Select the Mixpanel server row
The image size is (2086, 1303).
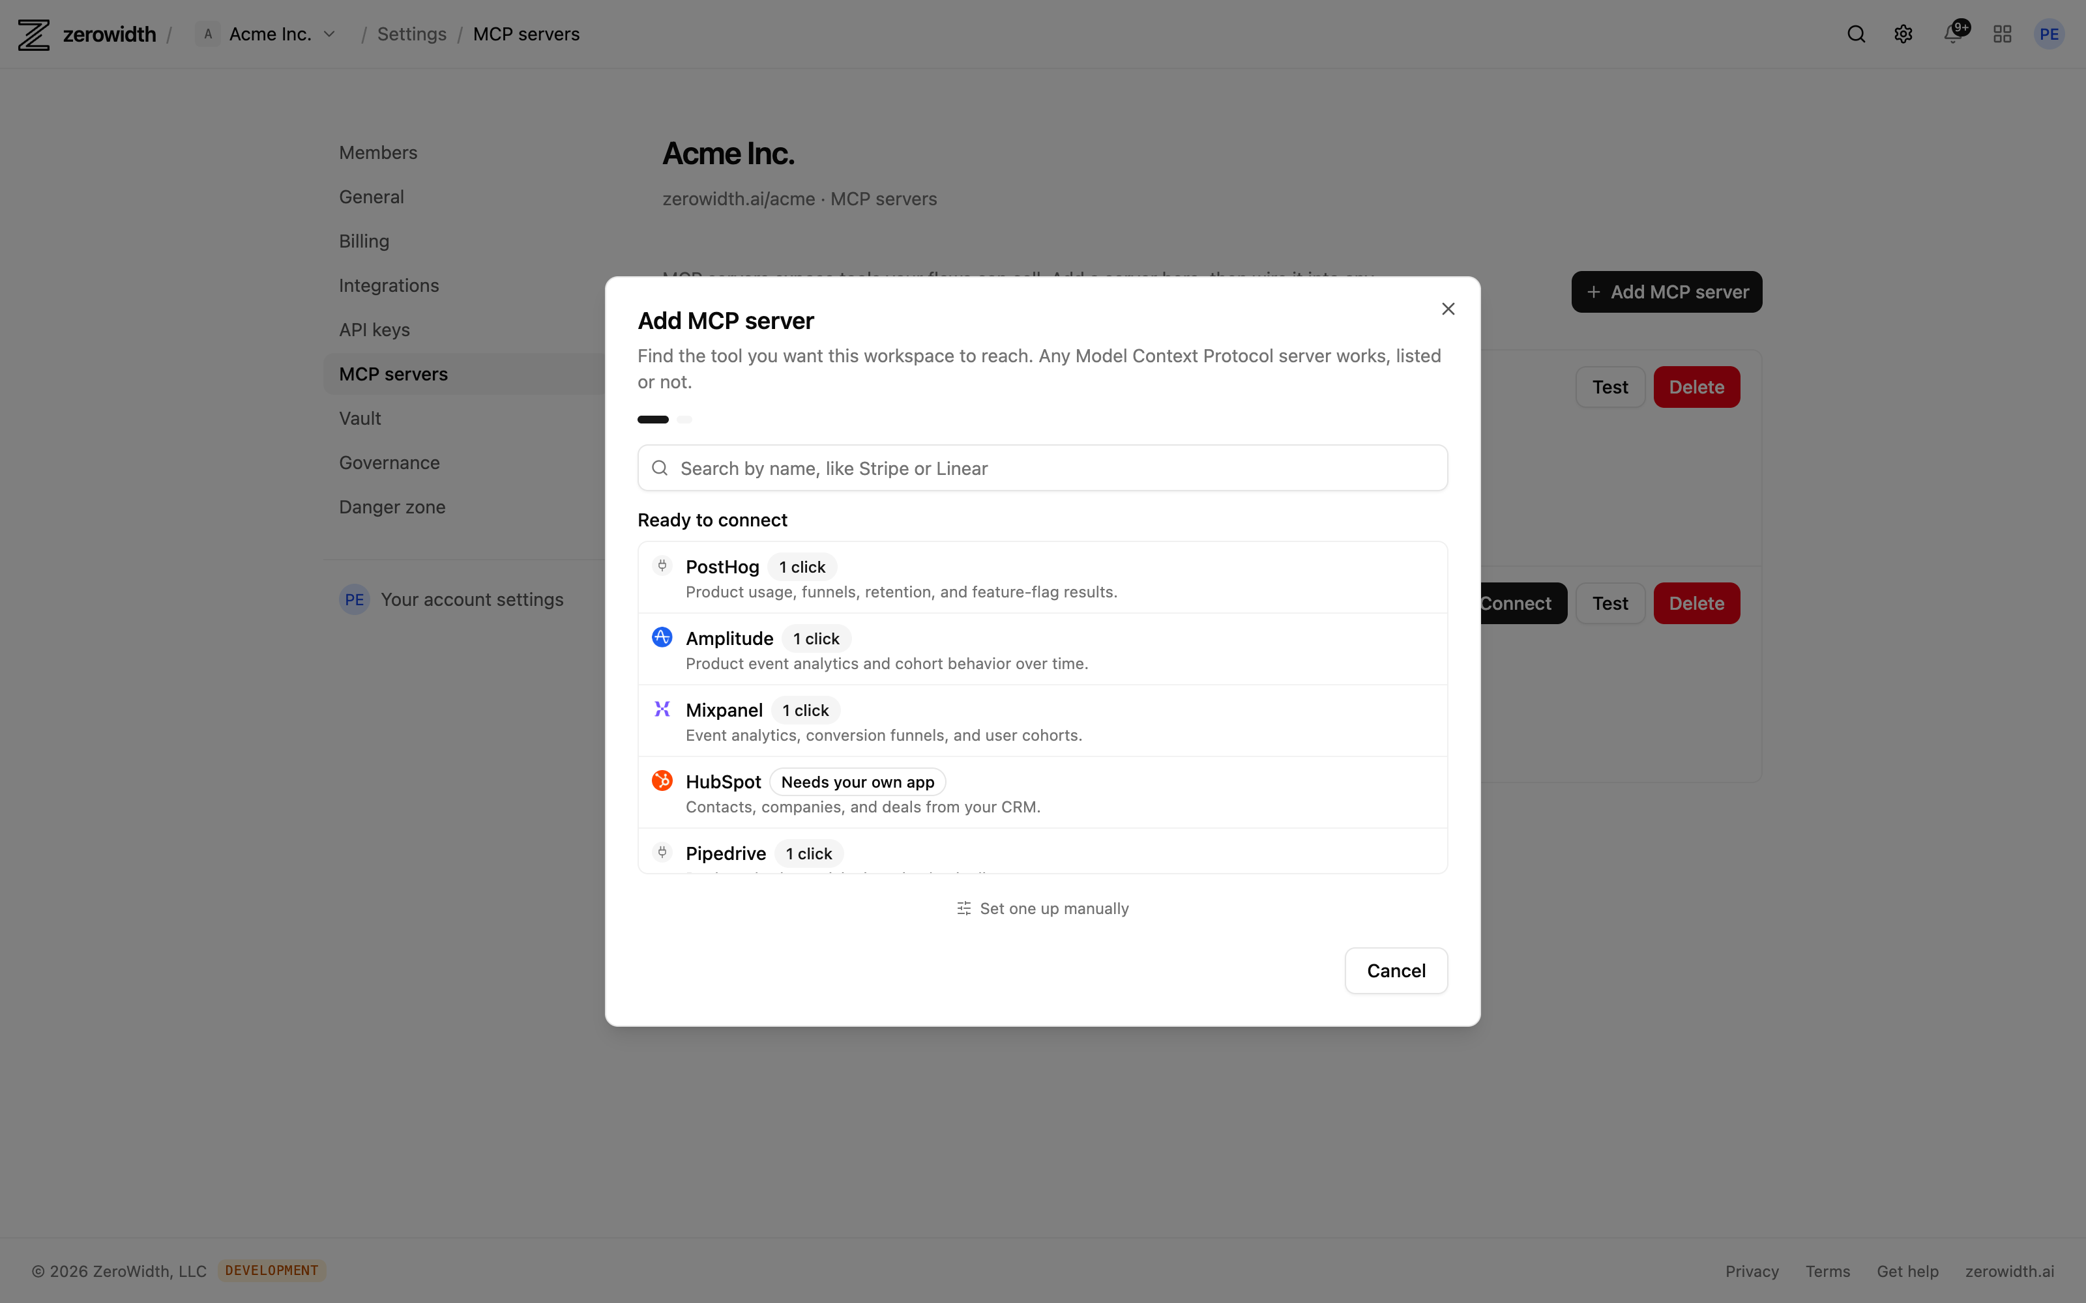tap(1042, 721)
